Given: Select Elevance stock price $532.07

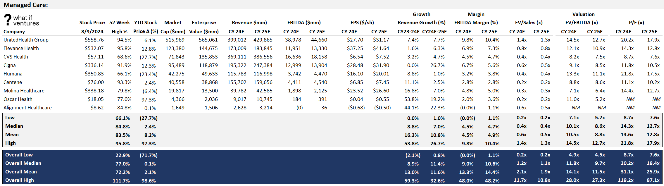Looking at the screenshot, I should (94, 48).
